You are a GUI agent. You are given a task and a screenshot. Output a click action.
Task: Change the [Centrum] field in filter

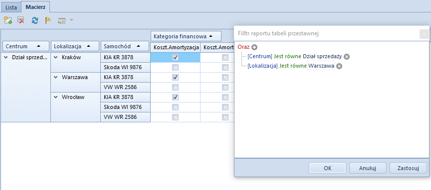pyautogui.click(x=260, y=57)
